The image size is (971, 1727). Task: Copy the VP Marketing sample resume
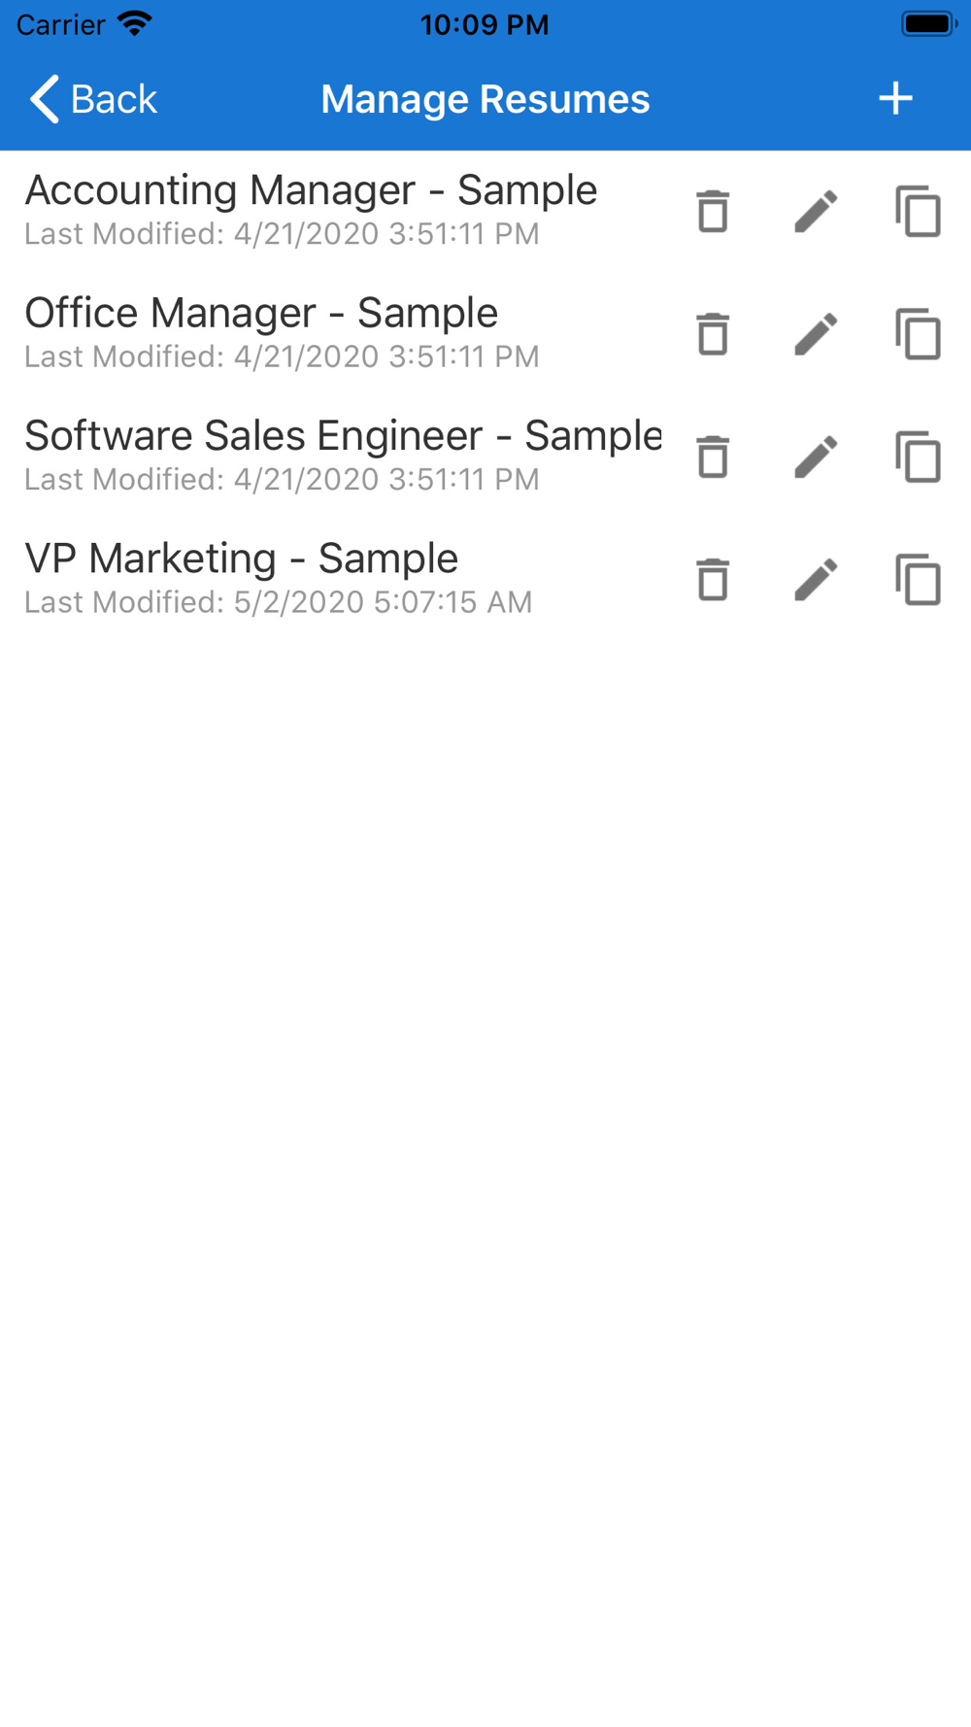918,580
